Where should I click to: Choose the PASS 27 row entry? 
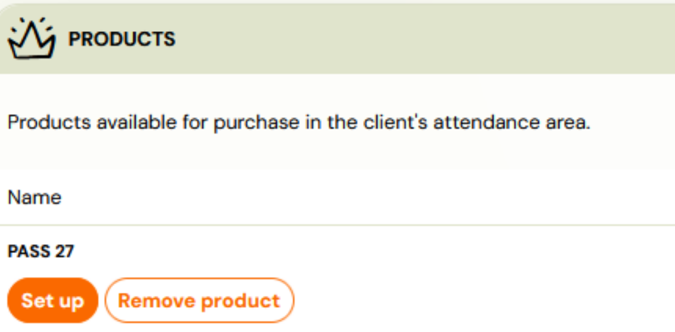(x=41, y=252)
